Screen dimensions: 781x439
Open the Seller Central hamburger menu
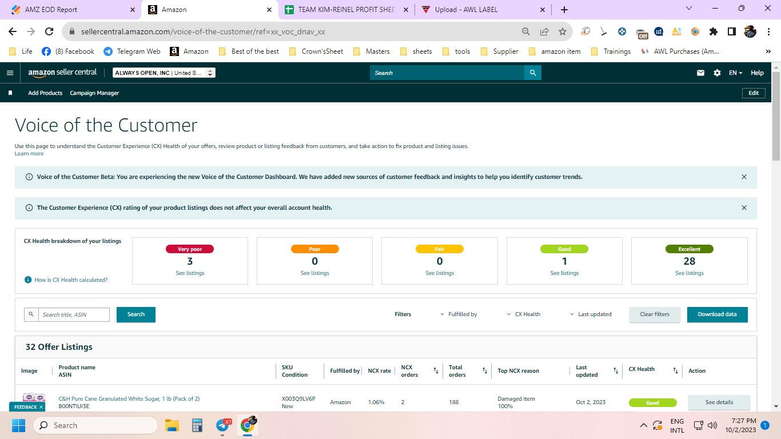point(10,73)
